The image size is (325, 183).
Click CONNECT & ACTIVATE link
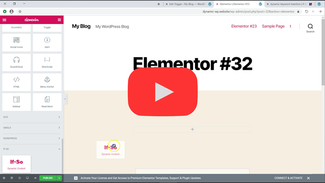click(x=288, y=178)
